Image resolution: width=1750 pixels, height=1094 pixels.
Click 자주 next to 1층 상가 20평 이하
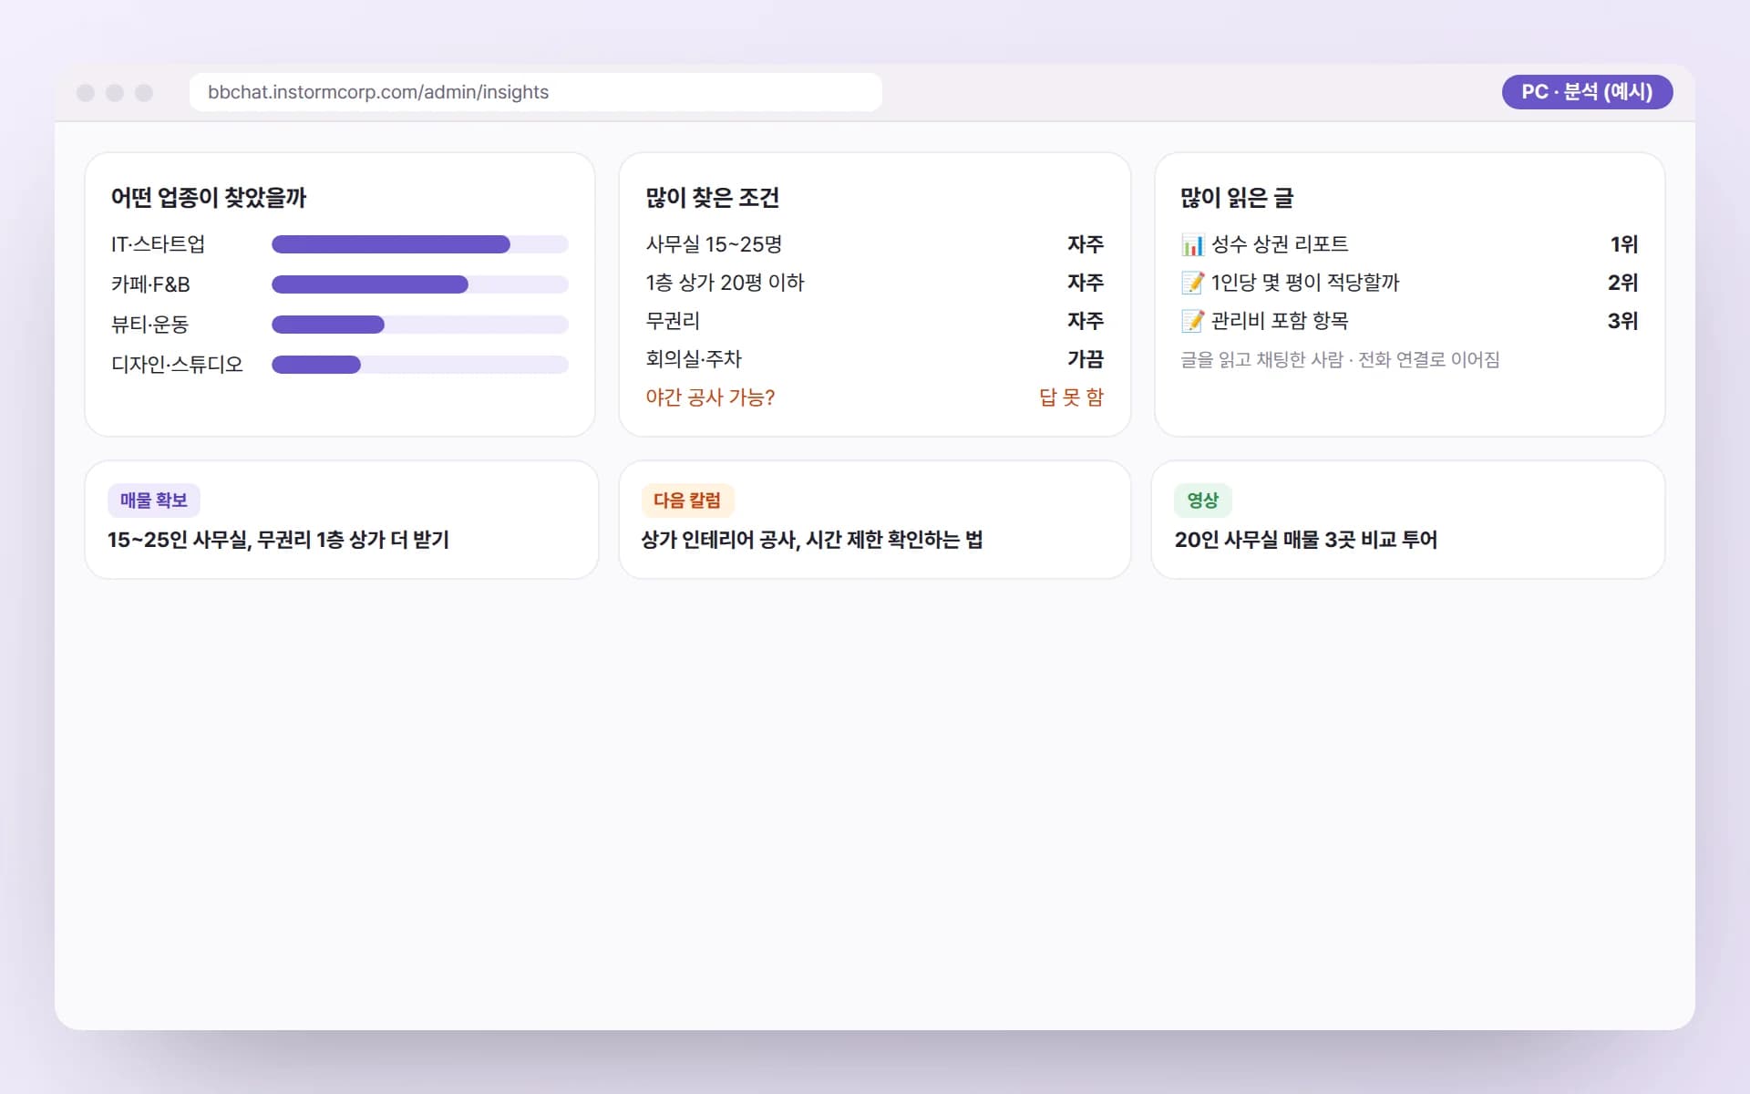[x=1086, y=283]
